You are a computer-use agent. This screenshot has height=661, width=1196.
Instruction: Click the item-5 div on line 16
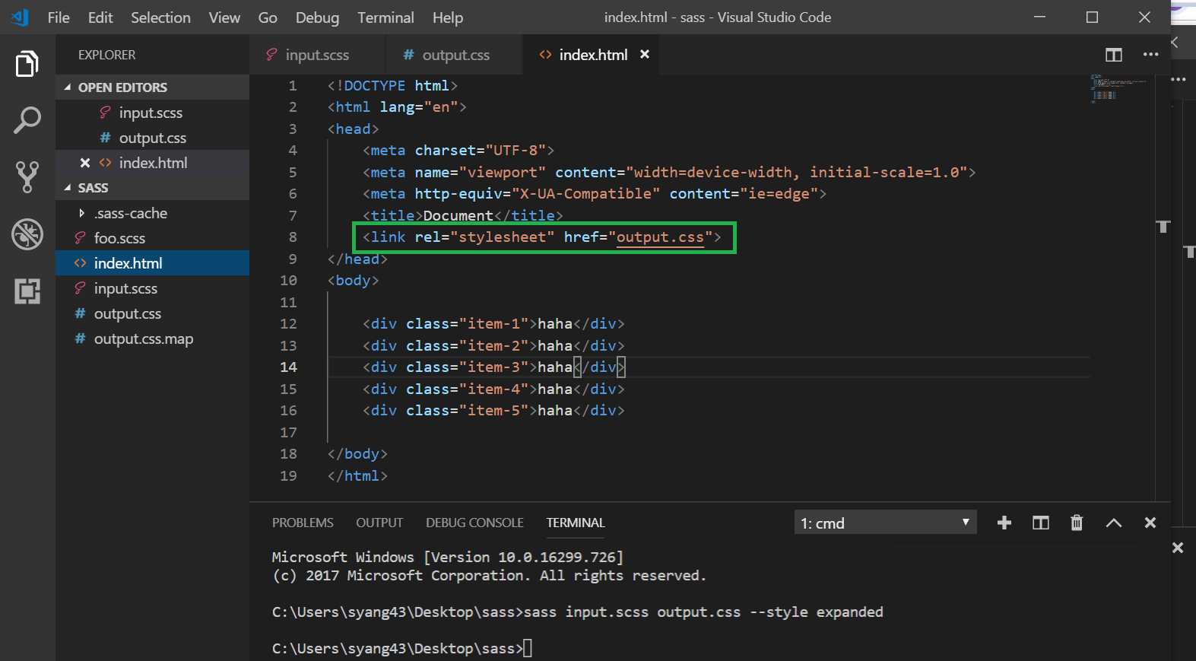pyautogui.click(x=493, y=411)
